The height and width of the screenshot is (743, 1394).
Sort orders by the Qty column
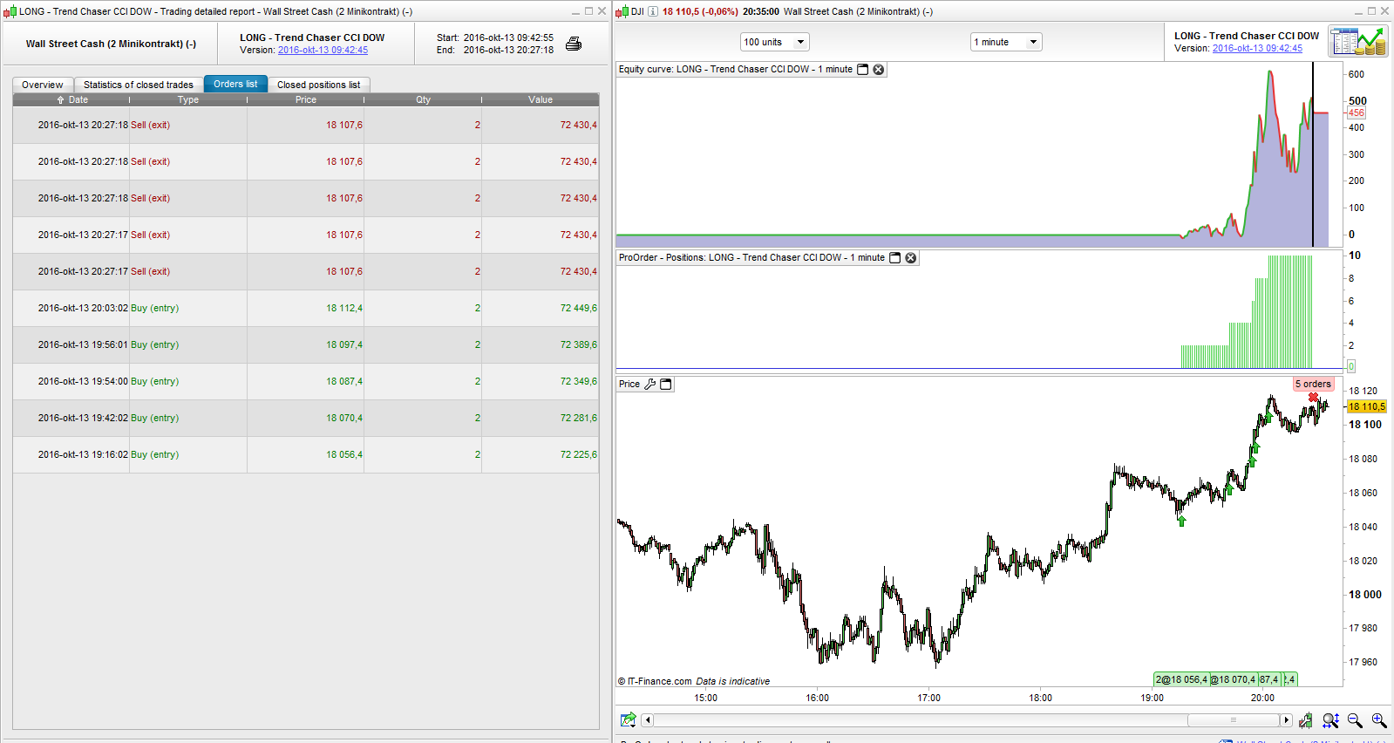click(x=423, y=99)
